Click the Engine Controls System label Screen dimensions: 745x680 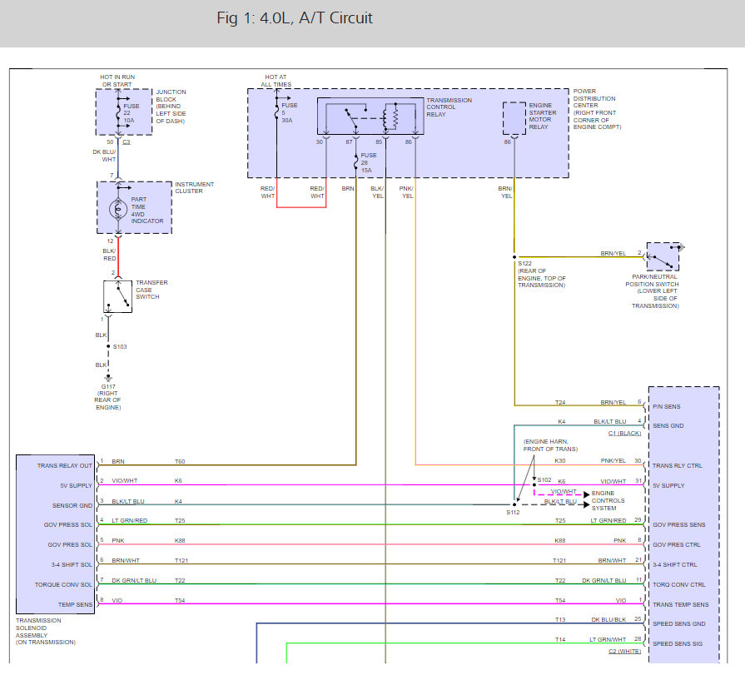pyautogui.click(x=608, y=501)
